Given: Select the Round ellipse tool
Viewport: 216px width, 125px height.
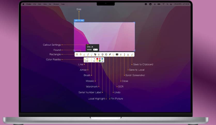Looking at the screenshot, I should point(81,54).
